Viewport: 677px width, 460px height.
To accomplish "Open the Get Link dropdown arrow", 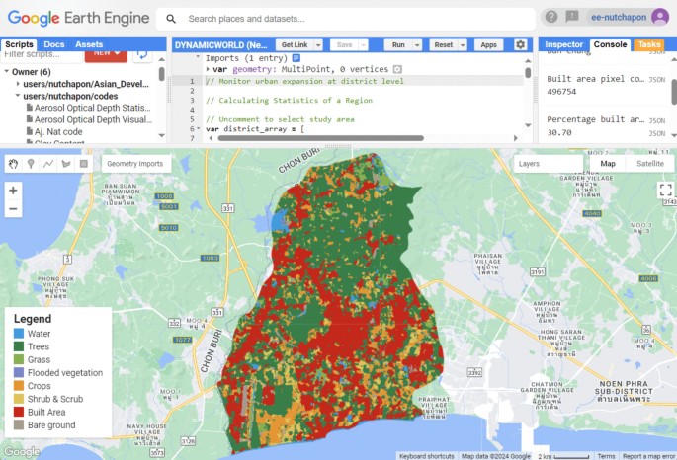I will [315, 45].
